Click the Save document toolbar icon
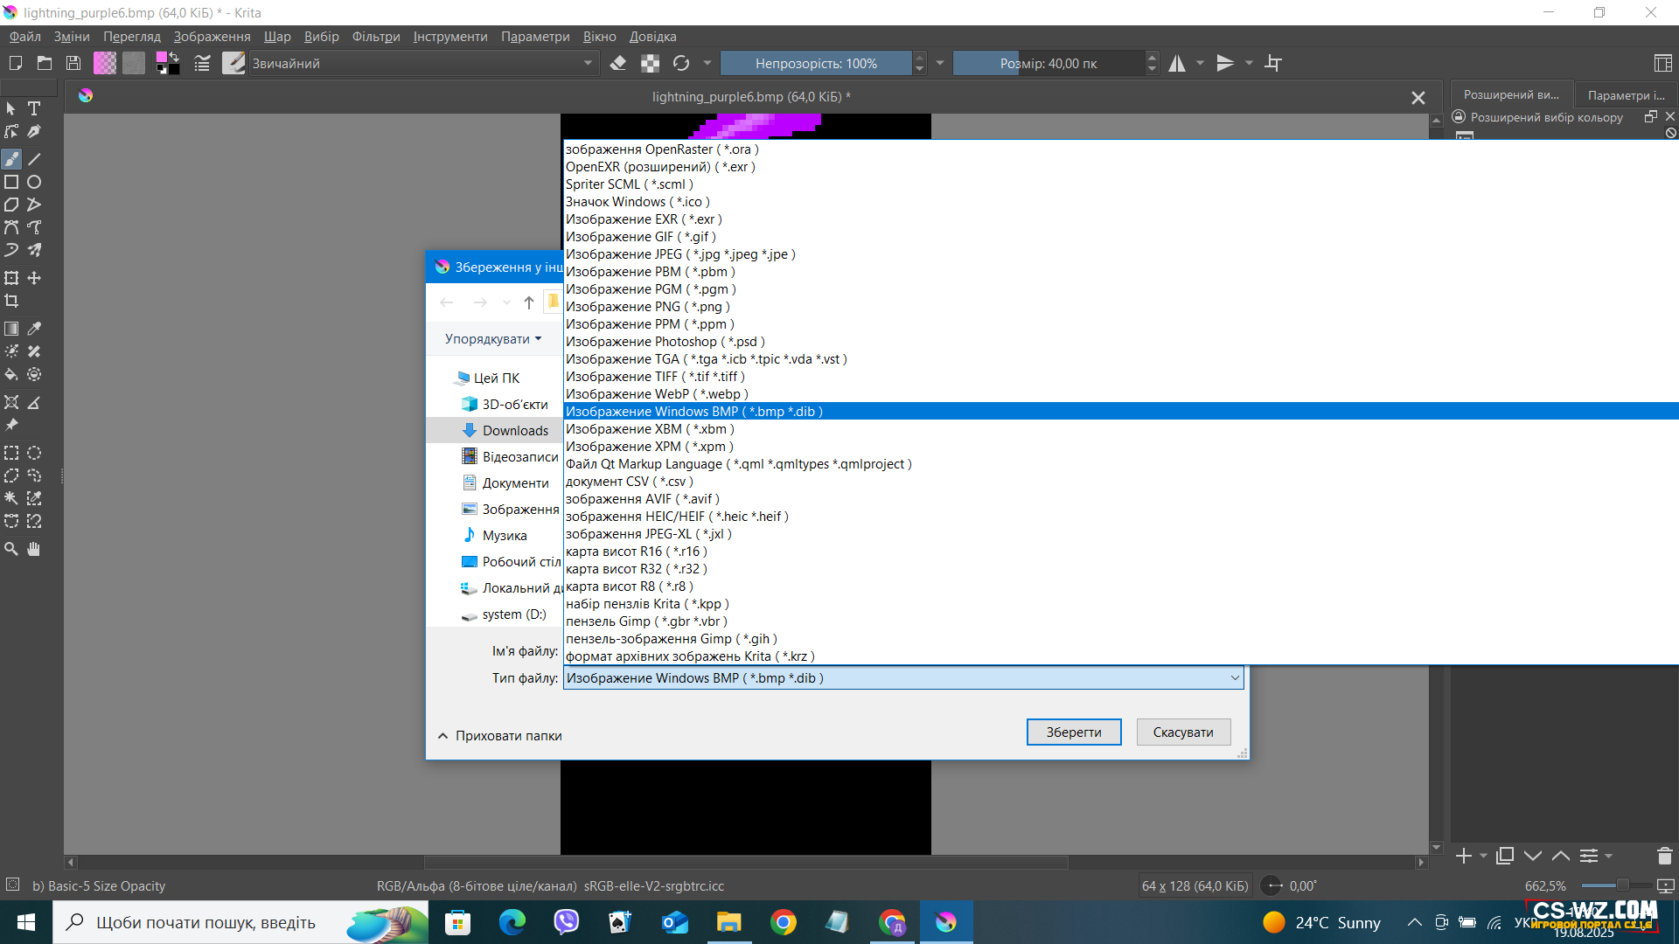The width and height of the screenshot is (1679, 944). click(73, 63)
